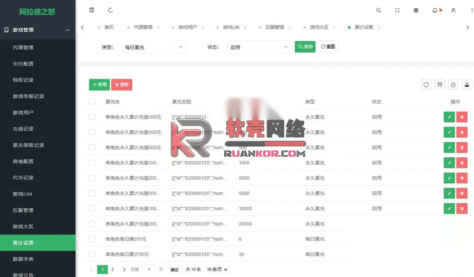This screenshot has width=474, height=277.
Task: Edit the 单角色永久累计充值500元 row
Action: click(449, 147)
